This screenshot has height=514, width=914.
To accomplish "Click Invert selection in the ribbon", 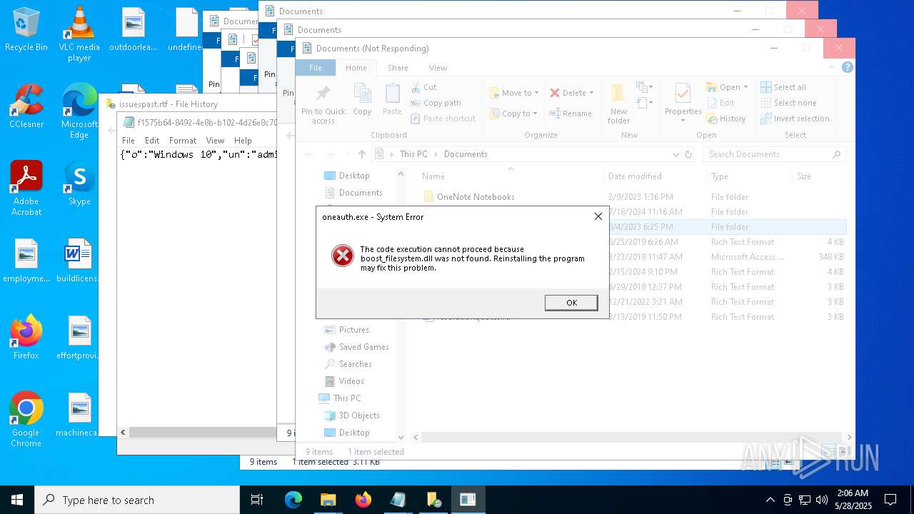I will 795,119.
